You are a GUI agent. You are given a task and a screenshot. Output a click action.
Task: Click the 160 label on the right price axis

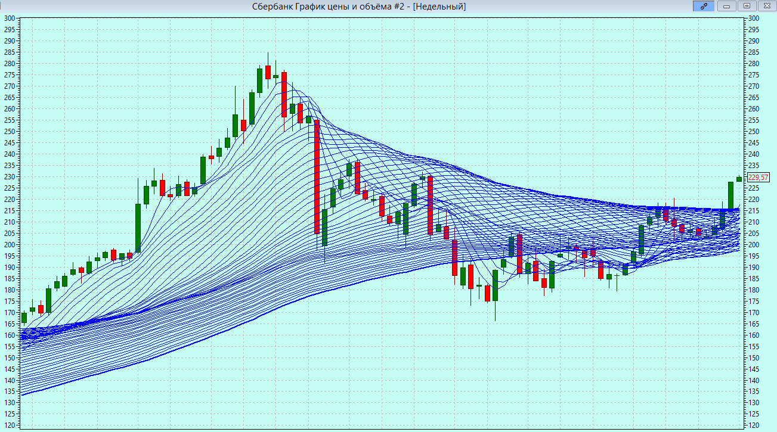click(754, 335)
